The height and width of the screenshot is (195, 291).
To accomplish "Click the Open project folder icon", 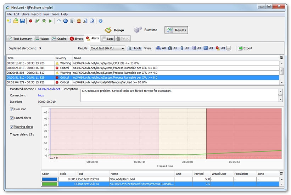I will tap(16, 21).
